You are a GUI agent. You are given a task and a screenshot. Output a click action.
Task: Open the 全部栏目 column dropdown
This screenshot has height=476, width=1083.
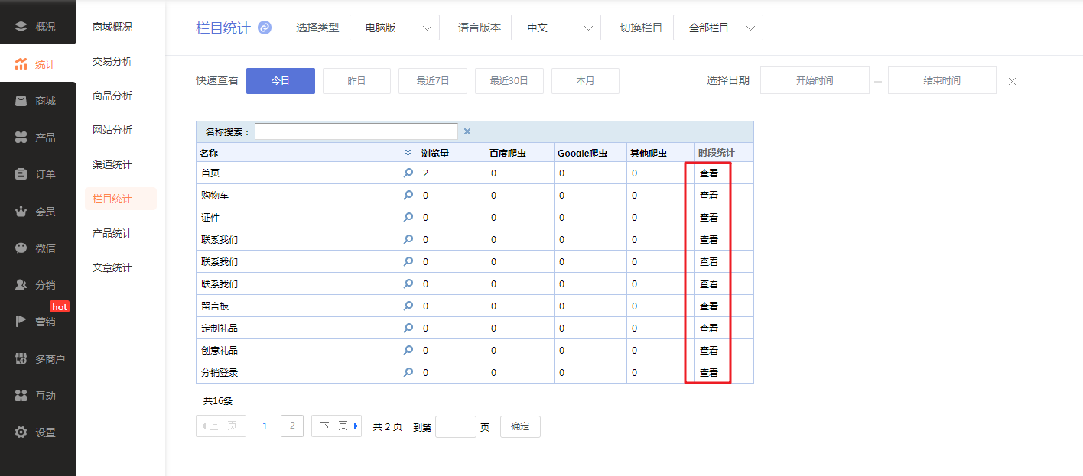(717, 28)
